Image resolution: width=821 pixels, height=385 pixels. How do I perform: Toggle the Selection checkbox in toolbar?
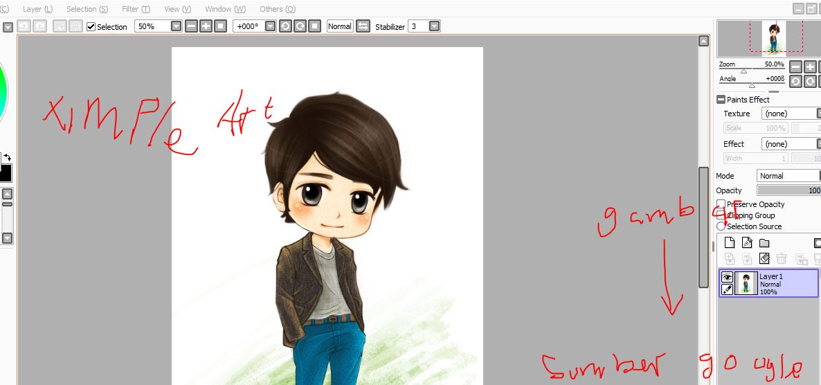click(91, 27)
